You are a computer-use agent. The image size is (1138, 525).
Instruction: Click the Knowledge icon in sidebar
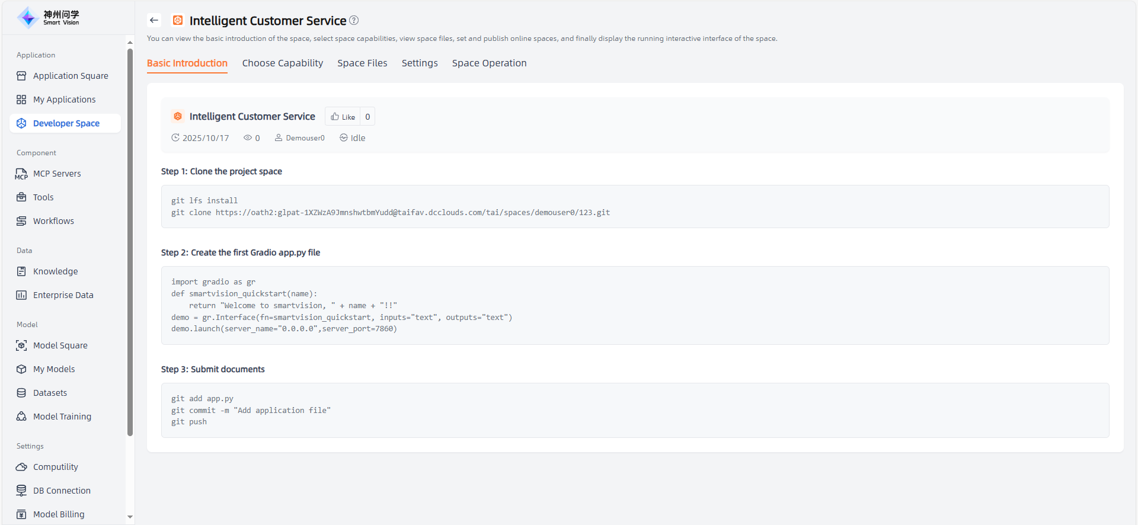click(21, 271)
